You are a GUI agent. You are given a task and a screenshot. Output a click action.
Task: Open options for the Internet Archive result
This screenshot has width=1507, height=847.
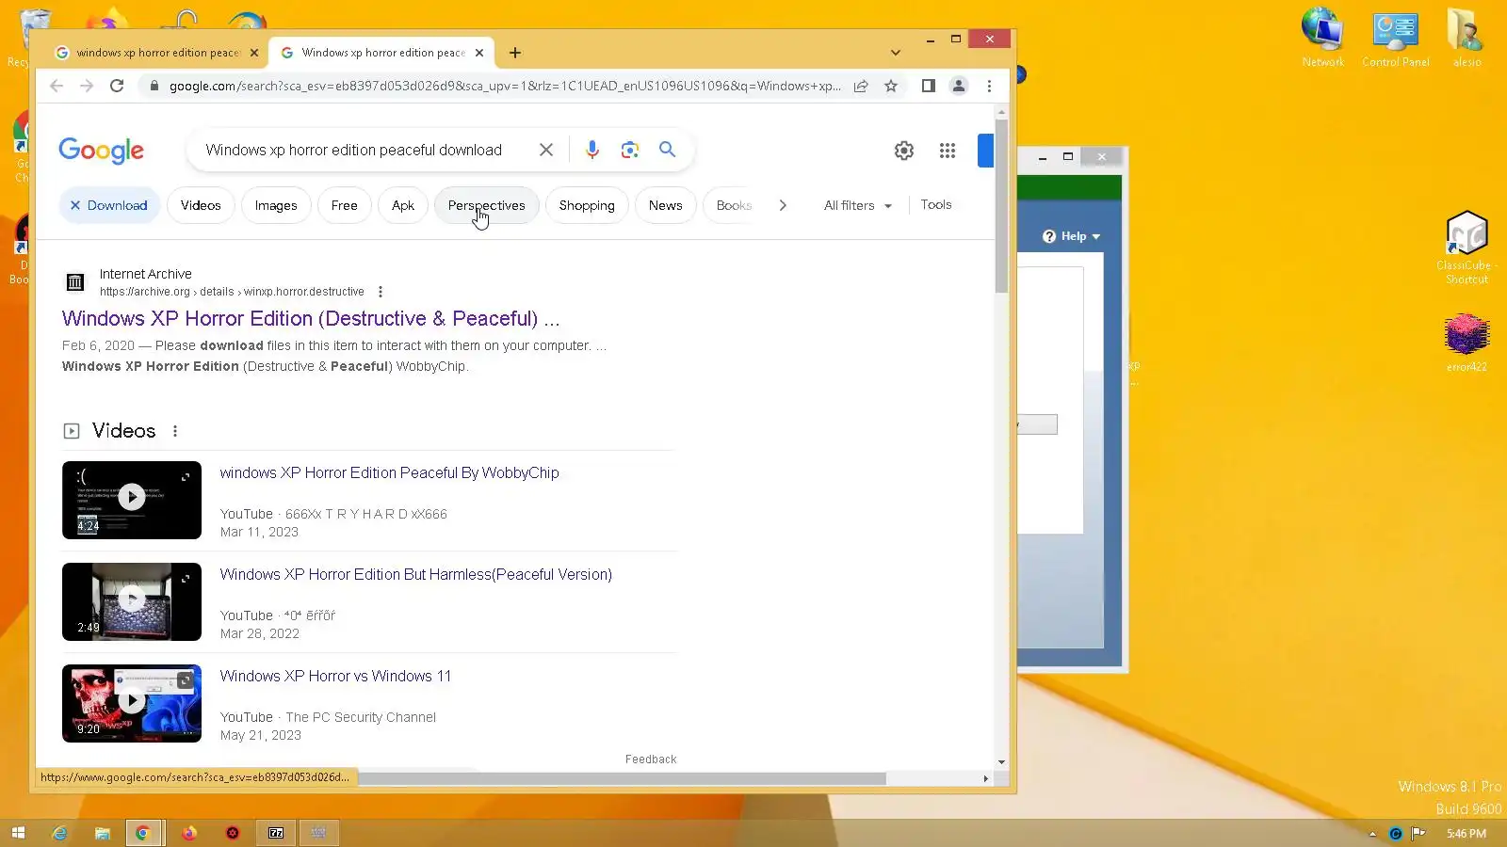tap(381, 292)
